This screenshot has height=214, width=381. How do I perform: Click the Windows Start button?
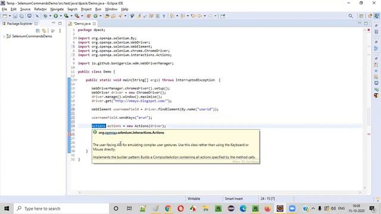(7, 209)
